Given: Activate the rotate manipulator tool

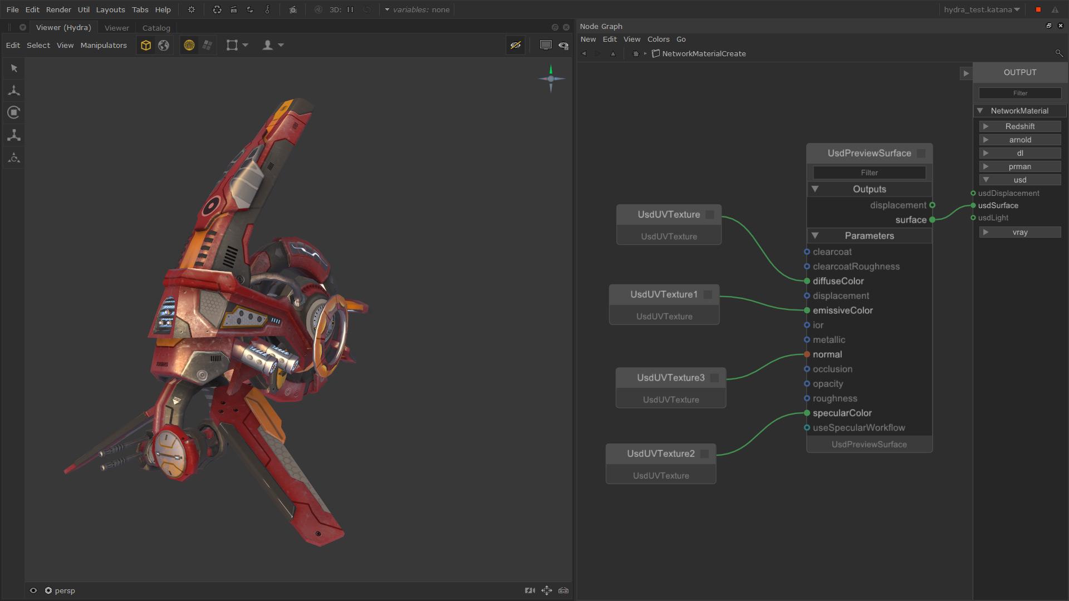Looking at the screenshot, I should tap(14, 112).
